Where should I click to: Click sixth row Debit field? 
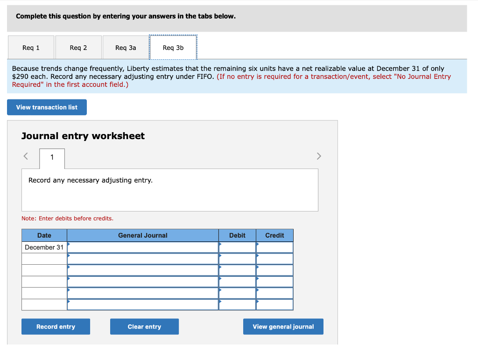point(237,304)
